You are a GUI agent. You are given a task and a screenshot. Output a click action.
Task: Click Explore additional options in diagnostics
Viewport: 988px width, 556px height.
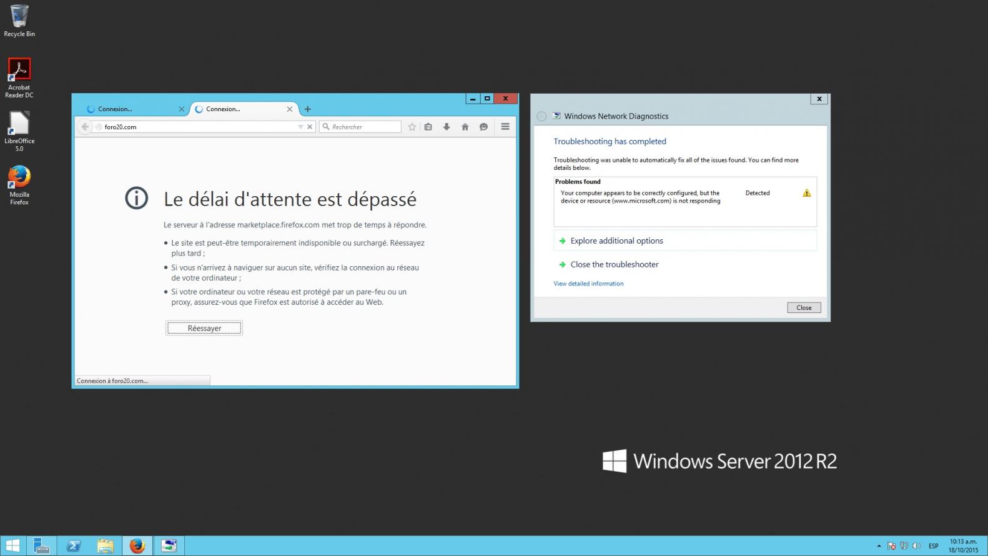point(685,241)
